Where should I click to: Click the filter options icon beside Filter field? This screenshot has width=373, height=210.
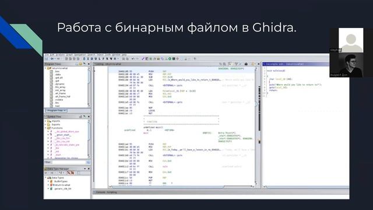(x=89, y=162)
